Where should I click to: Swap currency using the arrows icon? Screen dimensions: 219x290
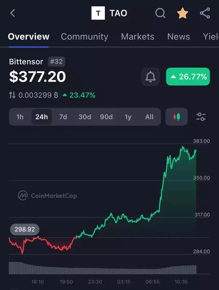[12, 95]
